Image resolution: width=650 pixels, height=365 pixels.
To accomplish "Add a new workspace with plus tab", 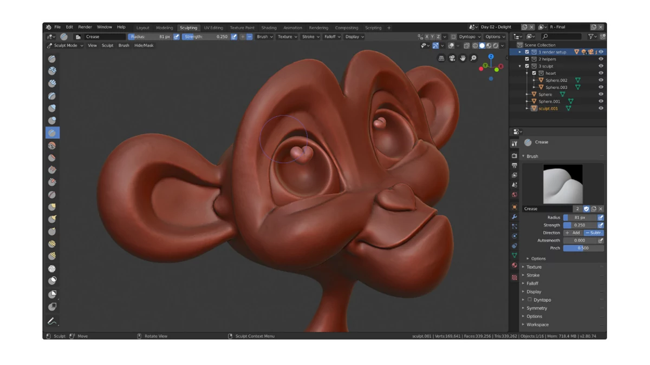I will point(389,28).
